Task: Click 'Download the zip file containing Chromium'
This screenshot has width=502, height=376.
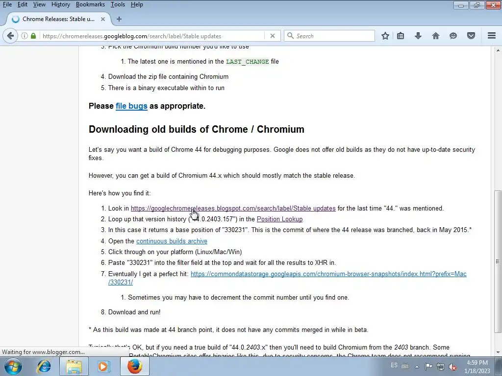Action: (x=168, y=77)
